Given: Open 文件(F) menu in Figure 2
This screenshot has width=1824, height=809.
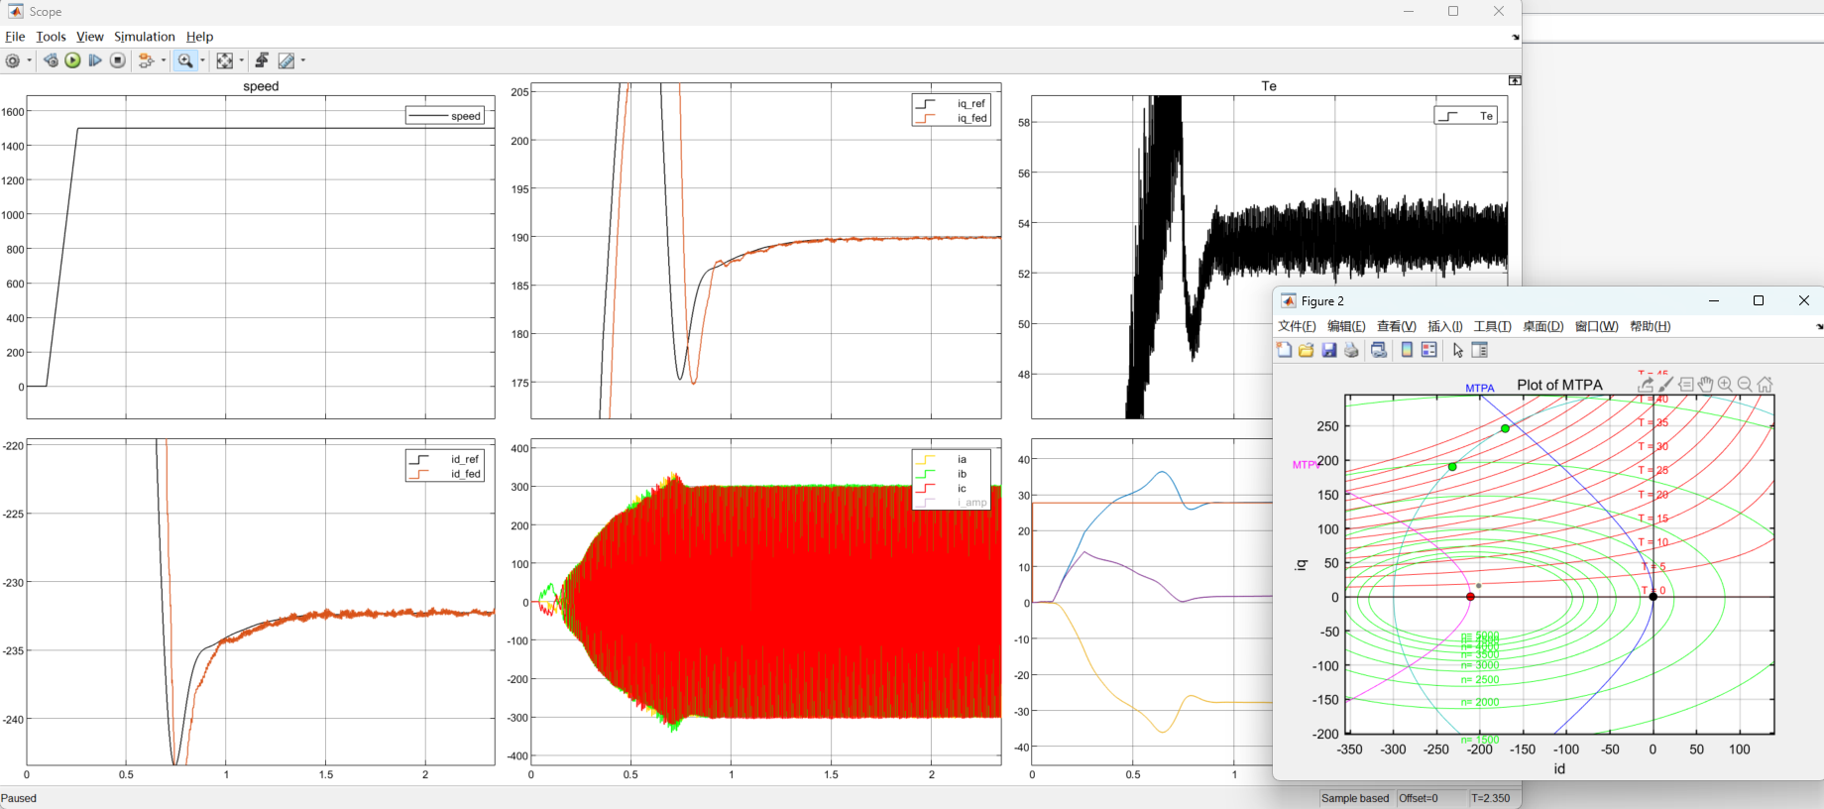Looking at the screenshot, I should tap(1297, 326).
